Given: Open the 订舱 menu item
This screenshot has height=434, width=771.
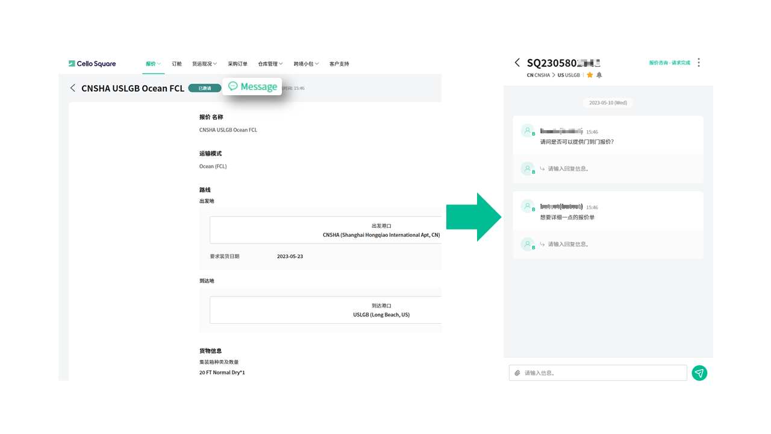Looking at the screenshot, I should pyautogui.click(x=176, y=64).
